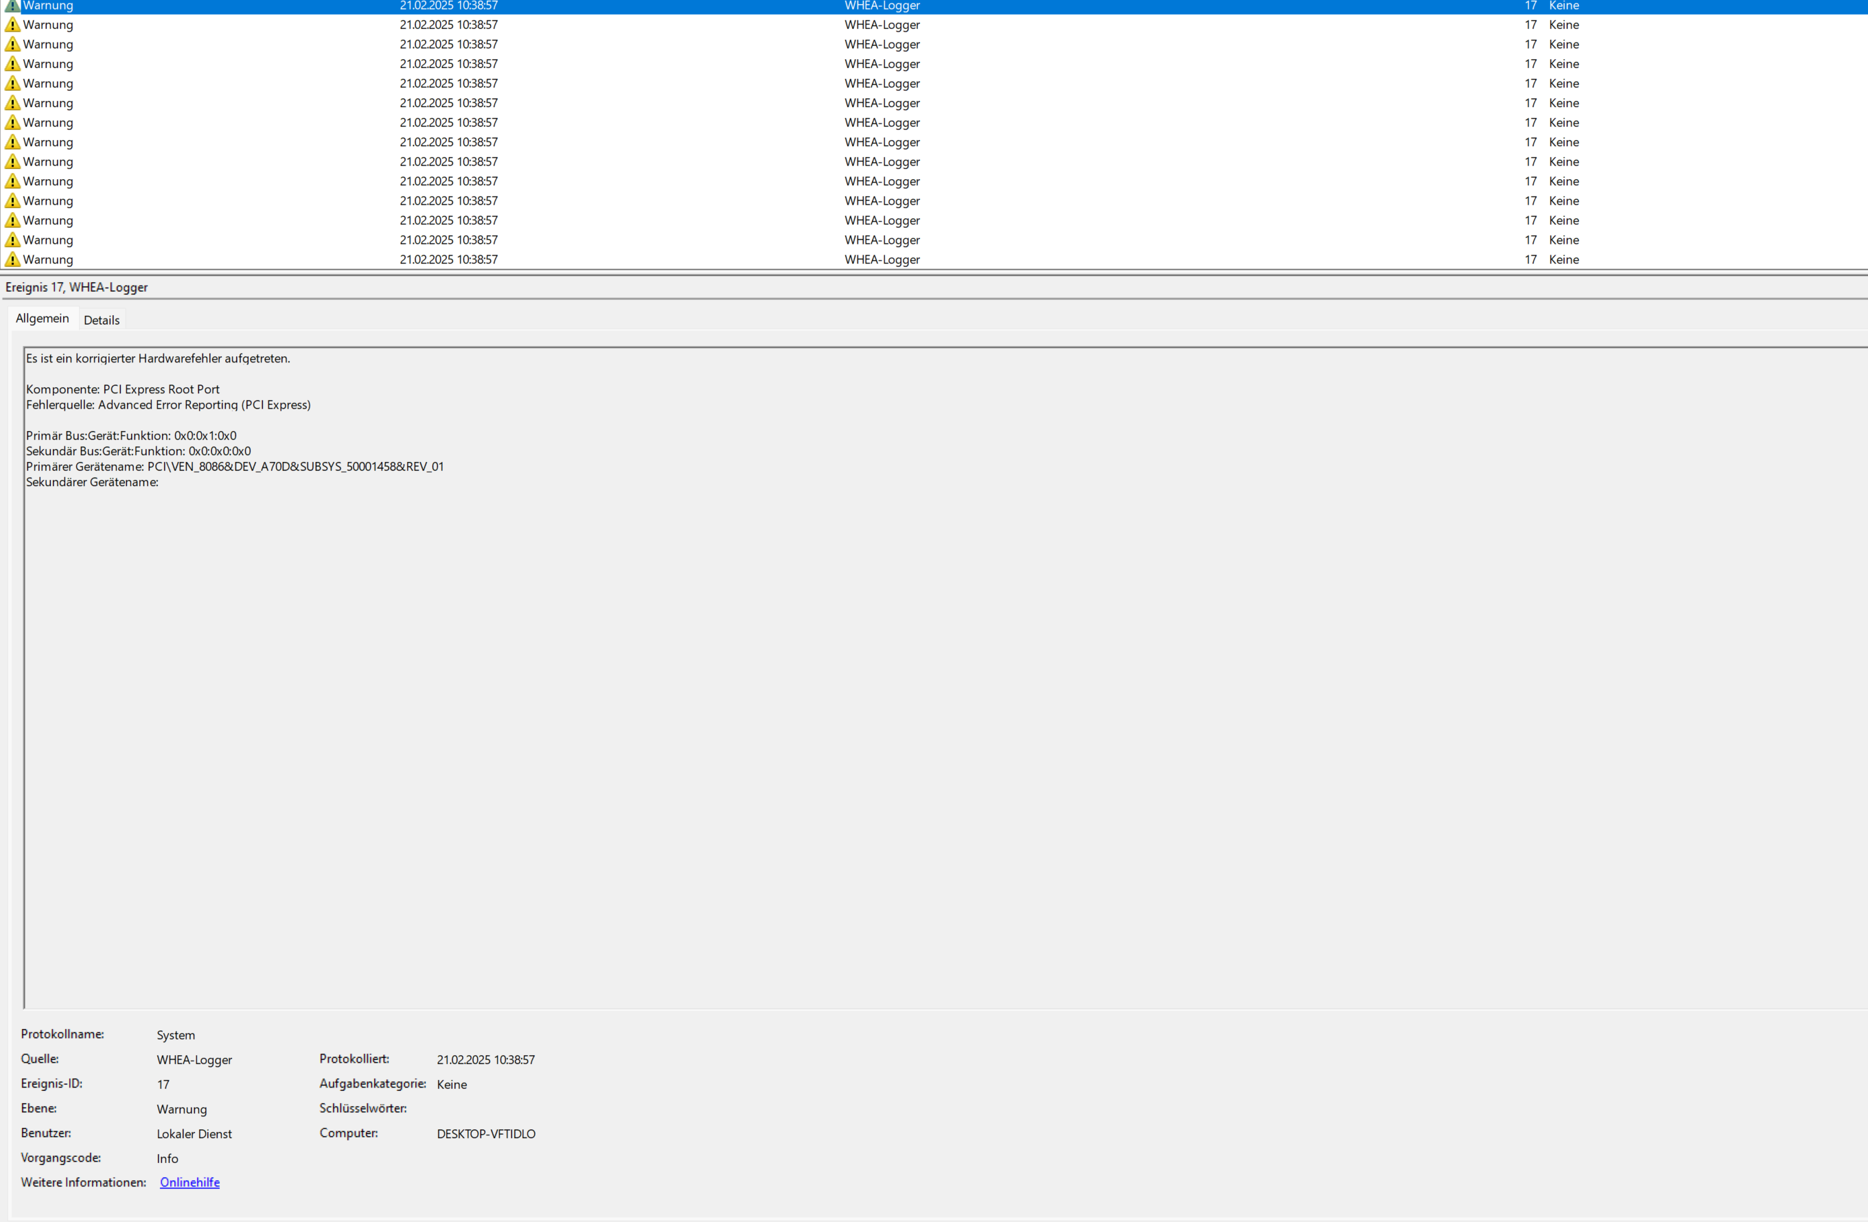Click the warning icon in the last list row

coord(12,259)
